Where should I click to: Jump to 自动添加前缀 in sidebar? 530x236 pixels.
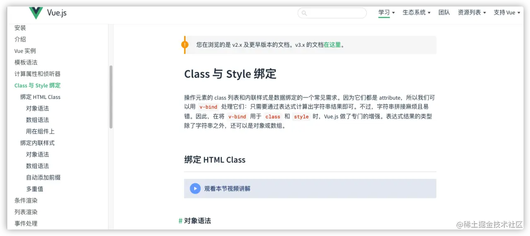point(43,178)
